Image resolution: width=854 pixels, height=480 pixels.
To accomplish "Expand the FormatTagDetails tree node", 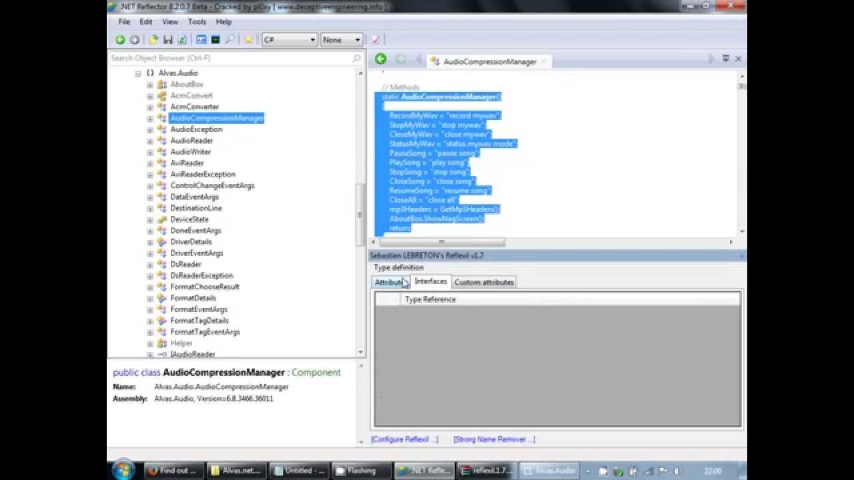I will pyautogui.click(x=150, y=321).
